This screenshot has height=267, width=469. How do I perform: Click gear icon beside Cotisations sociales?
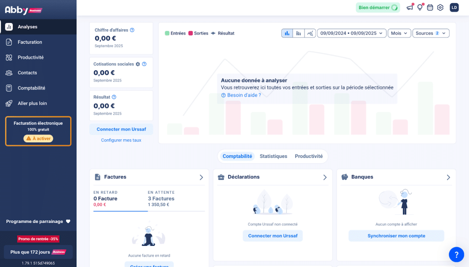[x=138, y=64]
